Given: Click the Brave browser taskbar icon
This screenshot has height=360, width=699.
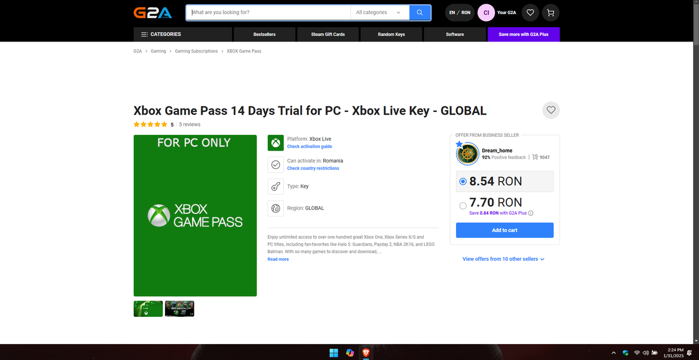Looking at the screenshot, I should pyautogui.click(x=366, y=353).
